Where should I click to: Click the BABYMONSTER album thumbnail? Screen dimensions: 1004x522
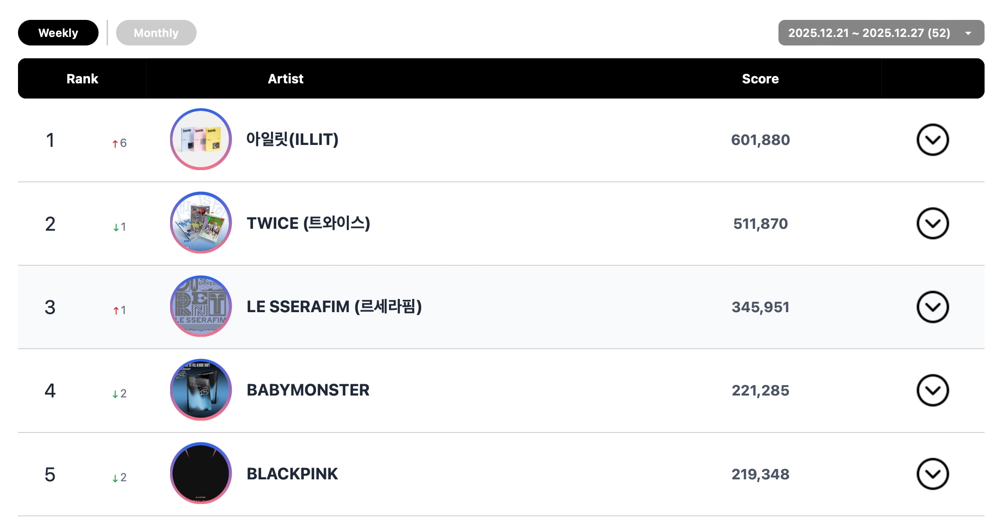201,390
